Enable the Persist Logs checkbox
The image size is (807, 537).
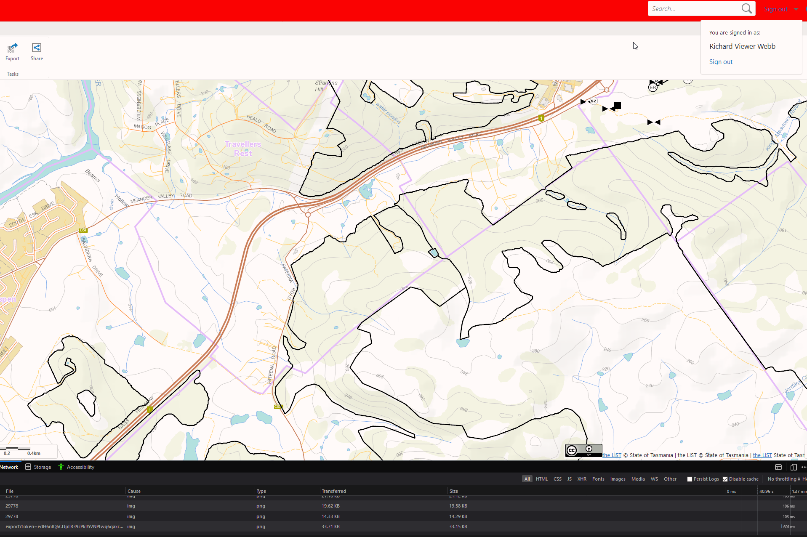click(690, 479)
